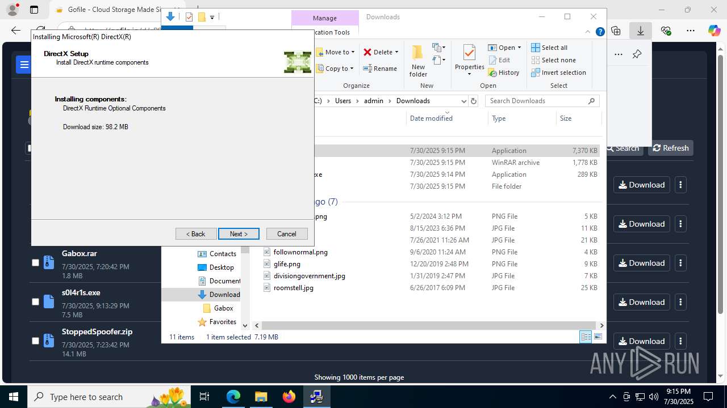Click the Refresh button on the Gofile page

pos(671,148)
